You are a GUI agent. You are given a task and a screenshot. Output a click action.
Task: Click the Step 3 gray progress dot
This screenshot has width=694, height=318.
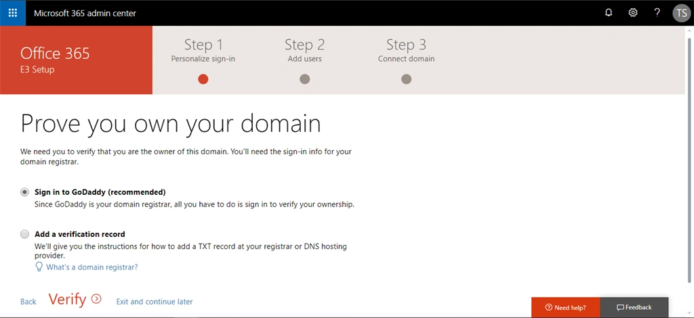[x=407, y=79]
